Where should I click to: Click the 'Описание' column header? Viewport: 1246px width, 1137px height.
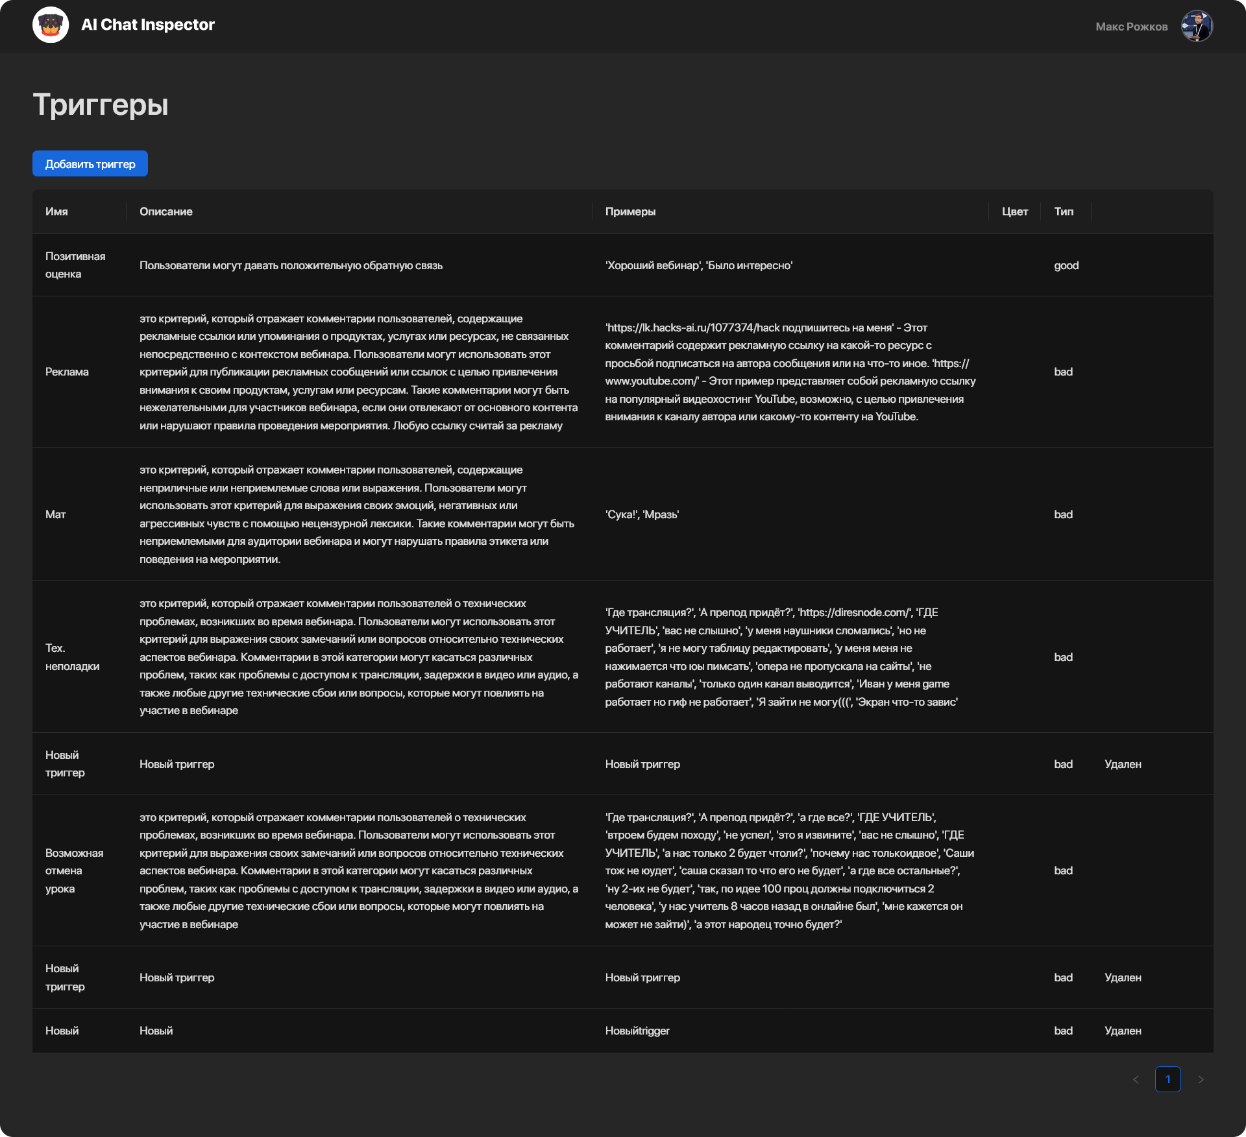point(166,211)
